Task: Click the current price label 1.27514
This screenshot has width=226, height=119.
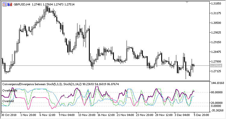Action: click(x=216, y=66)
